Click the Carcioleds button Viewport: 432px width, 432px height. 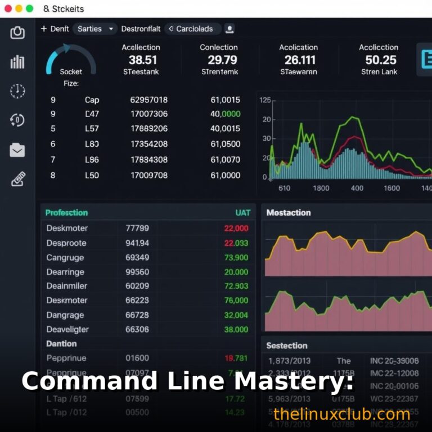[193, 29]
